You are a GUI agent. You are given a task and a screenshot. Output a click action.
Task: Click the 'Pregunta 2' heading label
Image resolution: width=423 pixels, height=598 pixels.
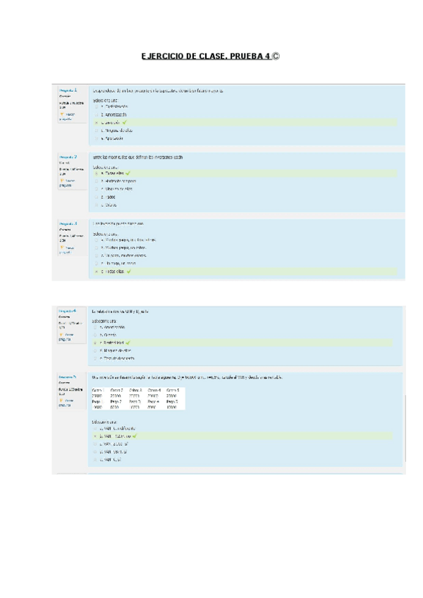[x=68, y=157]
